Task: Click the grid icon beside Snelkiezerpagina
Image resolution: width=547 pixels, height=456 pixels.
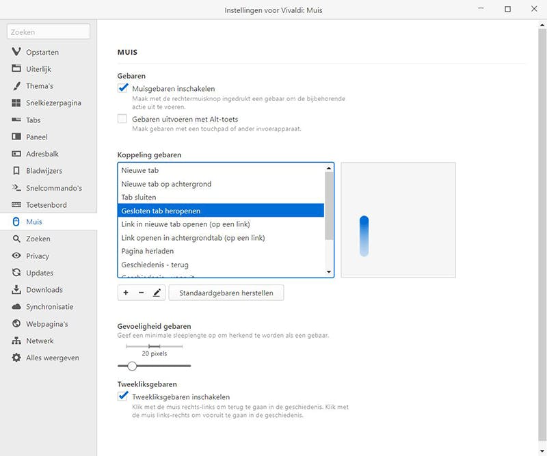Action: click(x=16, y=103)
